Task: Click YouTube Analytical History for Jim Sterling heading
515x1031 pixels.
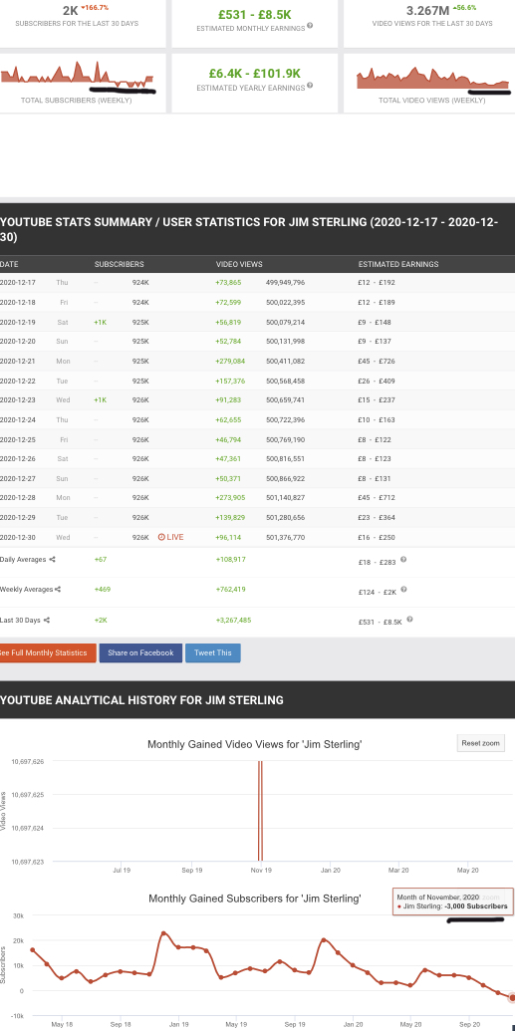Action: pyautogui.click(x=142, y=700)
